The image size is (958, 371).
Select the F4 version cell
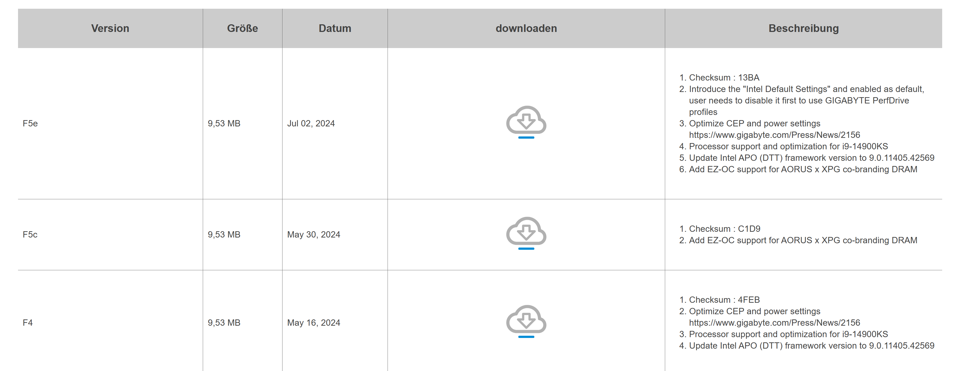click(x=28, y=323)
